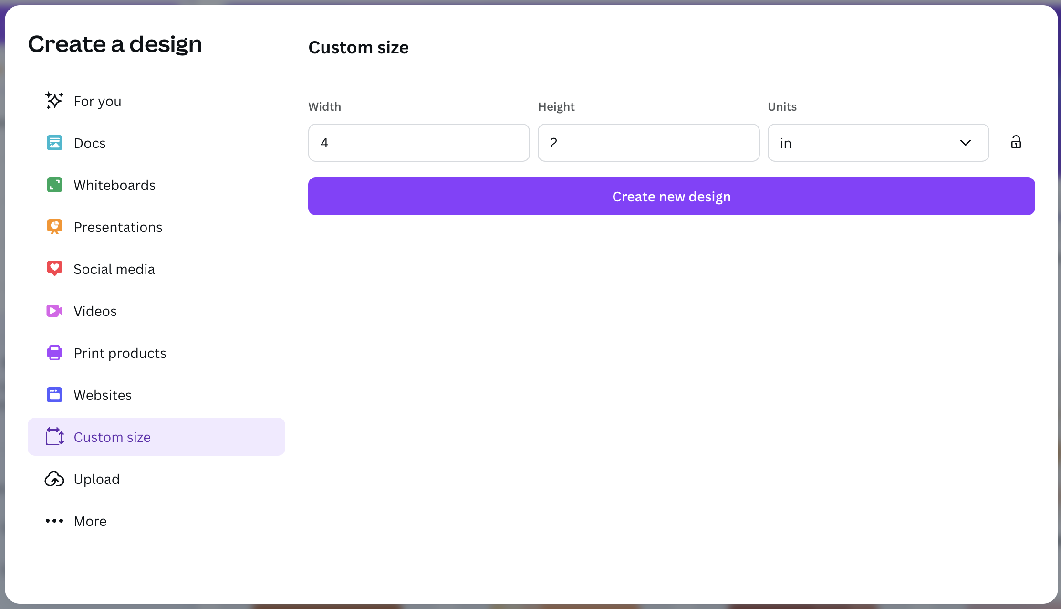
Task: Click the Websites browser icon
Action: point(54,395)
